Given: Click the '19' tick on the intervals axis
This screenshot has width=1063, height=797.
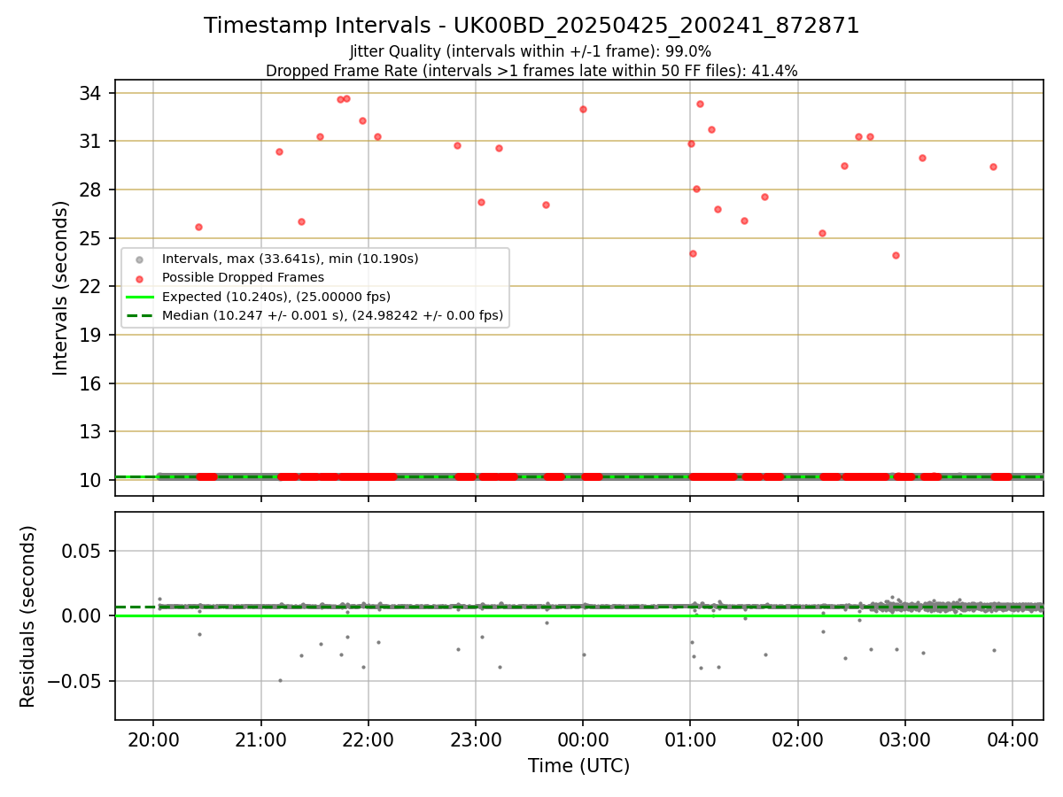Looking at the screenshot, I should click(91, 335).
